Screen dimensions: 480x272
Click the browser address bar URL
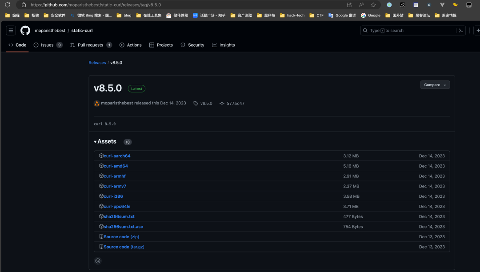click(x=96, y=5)
